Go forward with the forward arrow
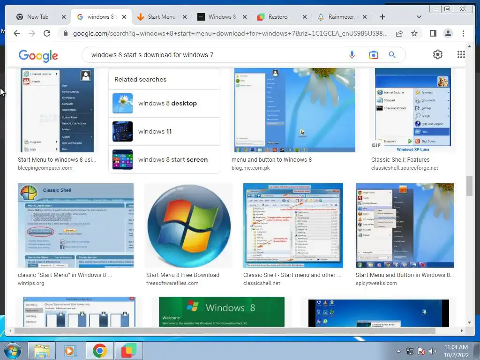 (x=32, y=33)
